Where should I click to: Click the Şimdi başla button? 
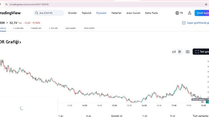(202, 13)
